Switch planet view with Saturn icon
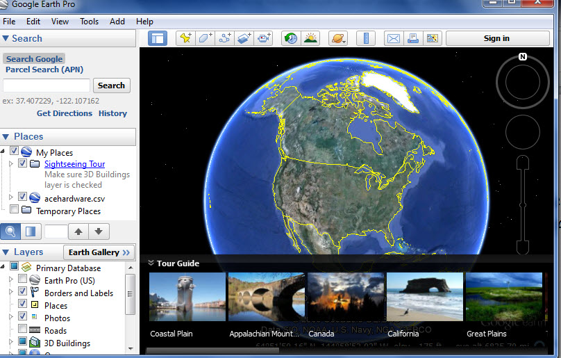 click(338, 38)
